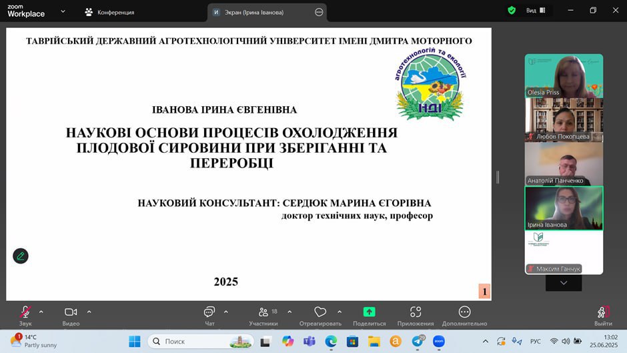Select Анатолій Панченко video thumbnail

pyautogui.click(x=564, y=164)
